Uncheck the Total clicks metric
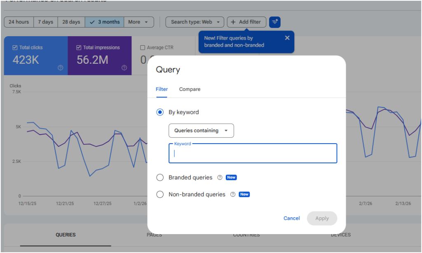 (x=15, y=47)
